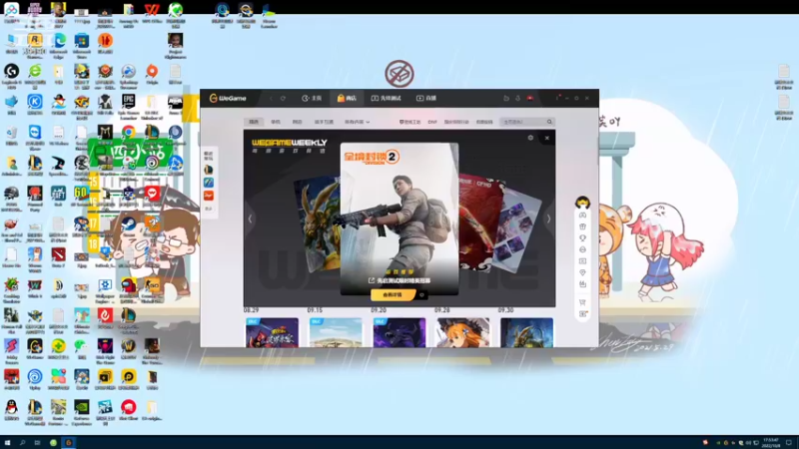Open the orange game icon in WeGame sidebar
799x449 pixels.
coord(209,196)
